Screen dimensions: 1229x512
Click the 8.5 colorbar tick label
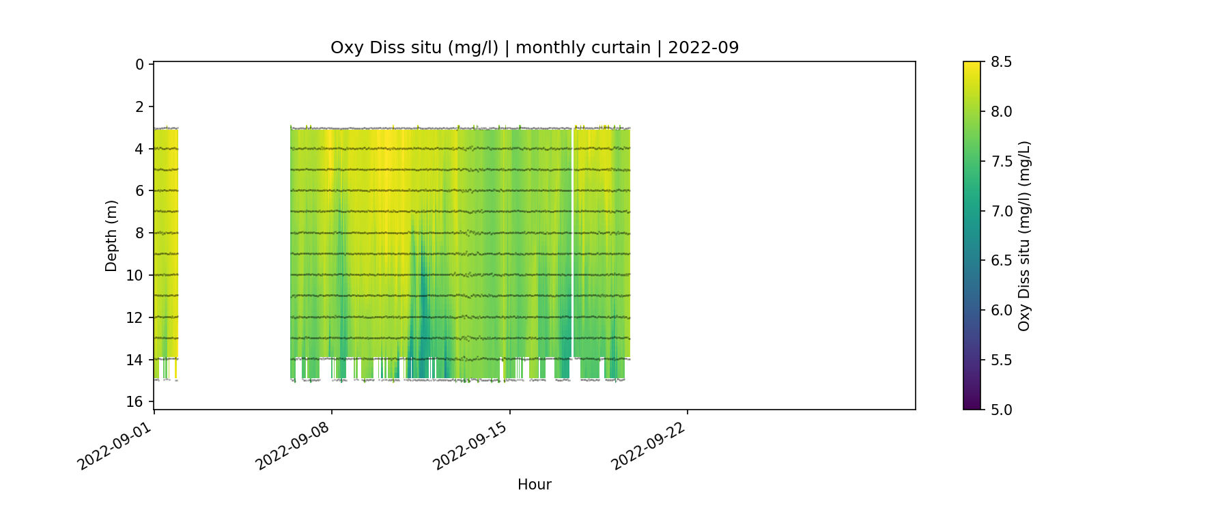[1001, 62]
